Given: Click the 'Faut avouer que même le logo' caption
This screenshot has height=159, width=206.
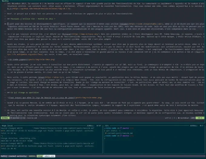Looking at the screenshot, I should tap(42, 98).
